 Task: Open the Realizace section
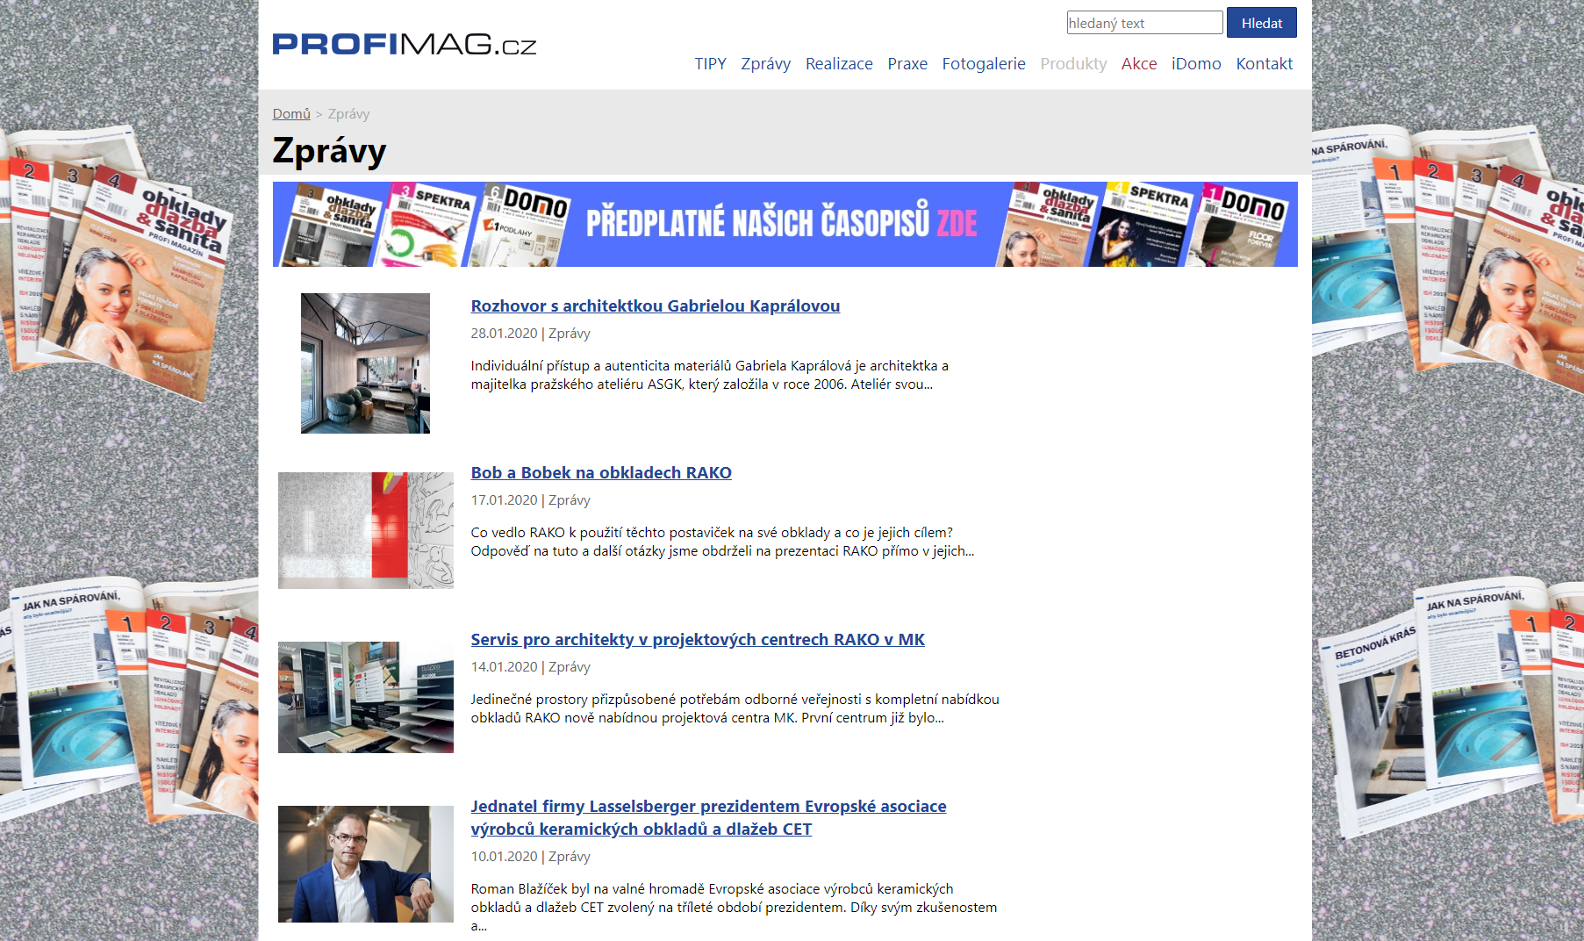tap(838, 64)
